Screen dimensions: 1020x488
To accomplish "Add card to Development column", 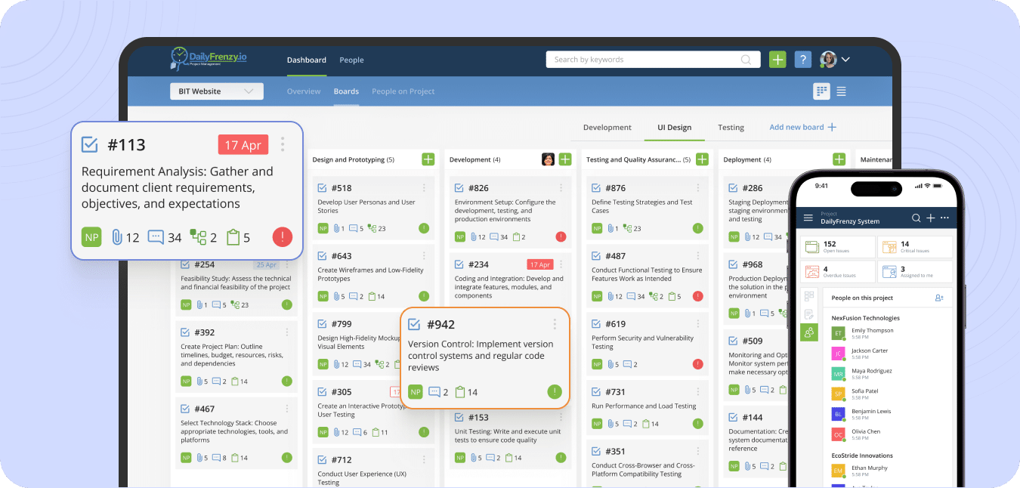I will coord(565,159).
